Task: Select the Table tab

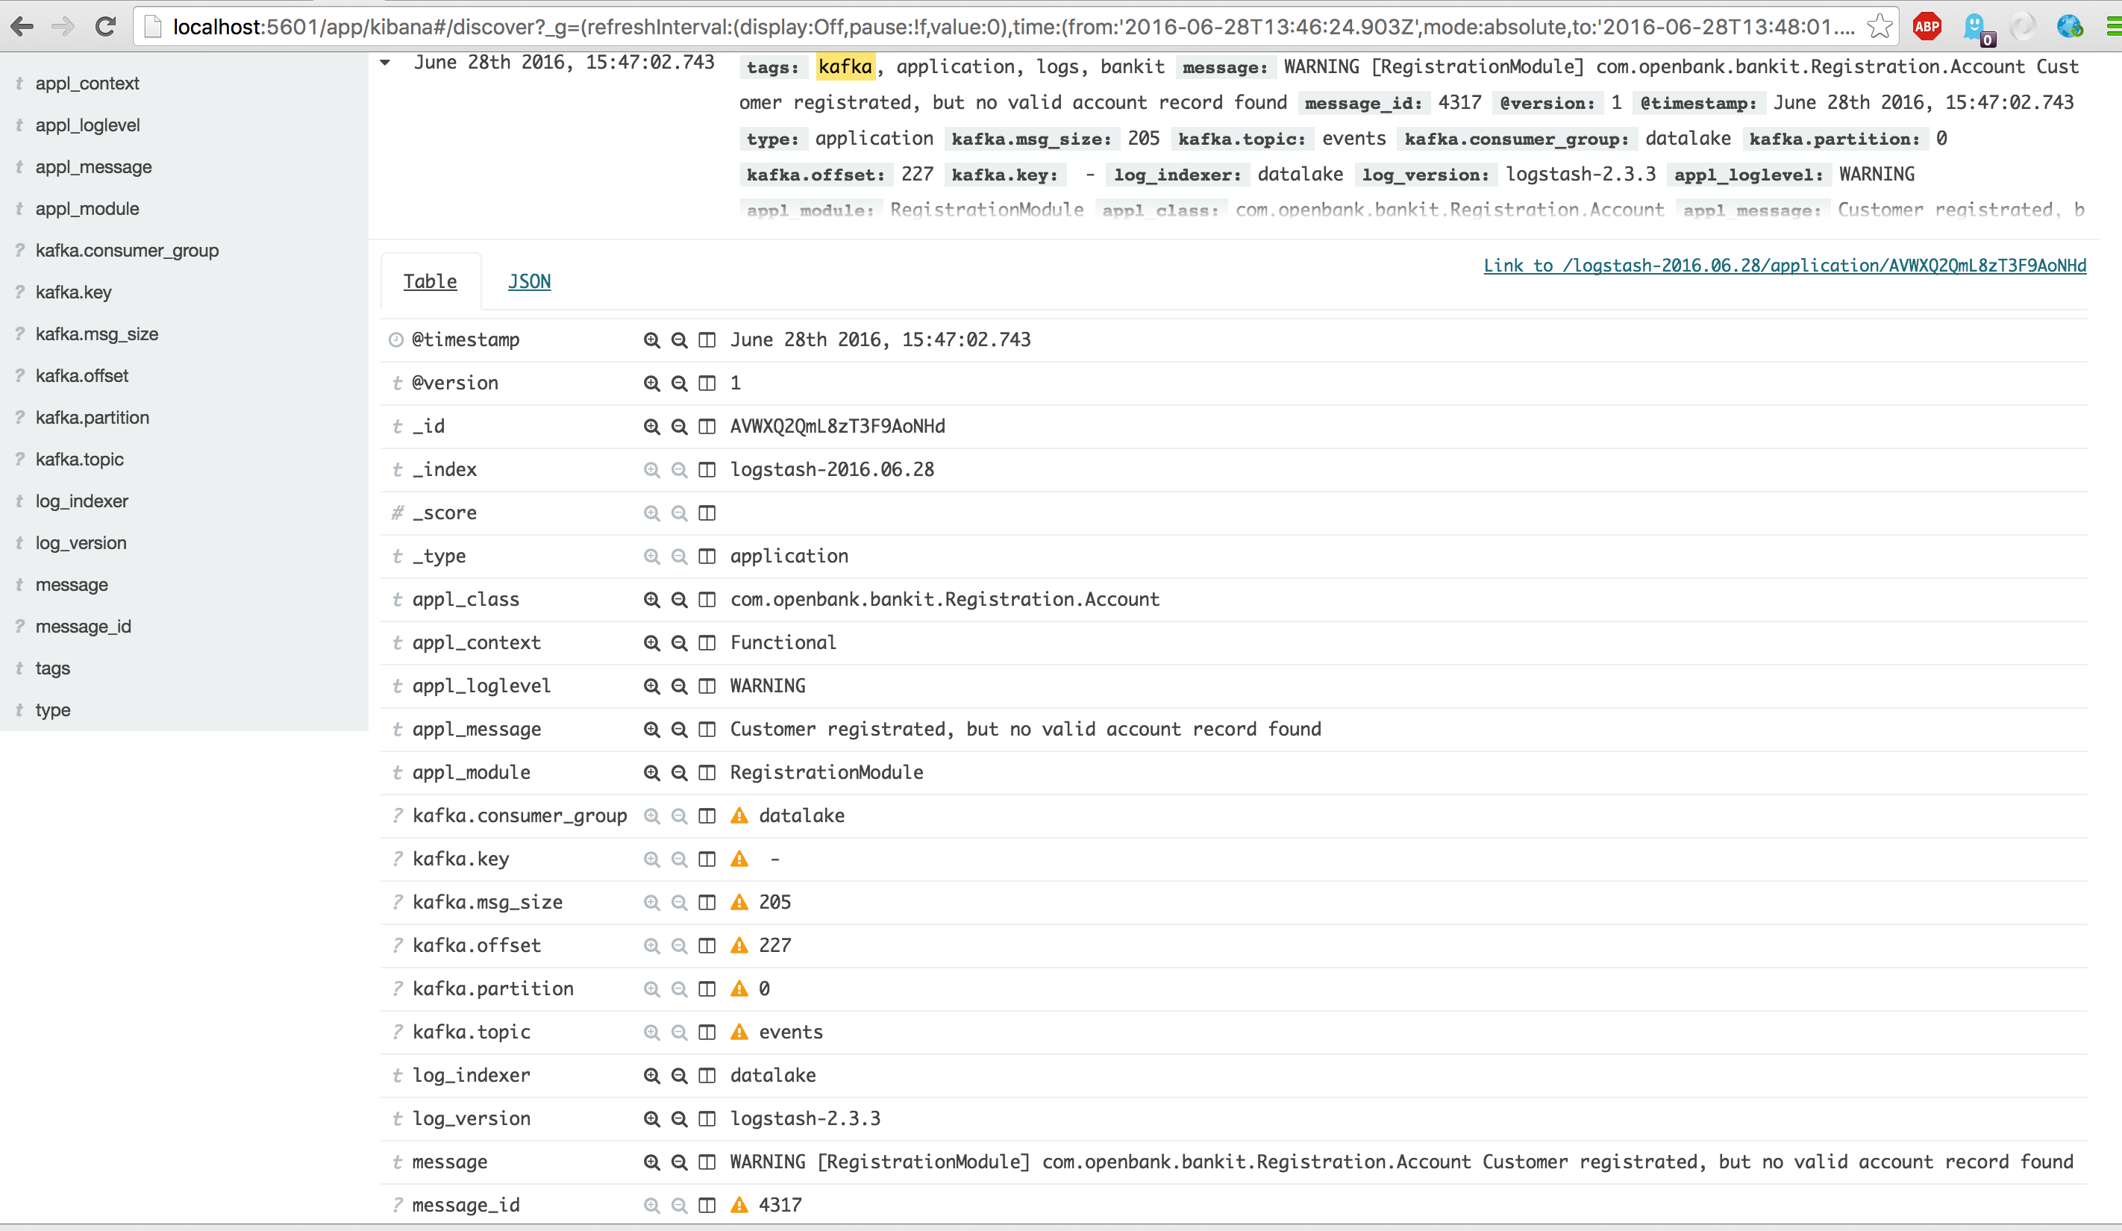Action: pos(430,282)
